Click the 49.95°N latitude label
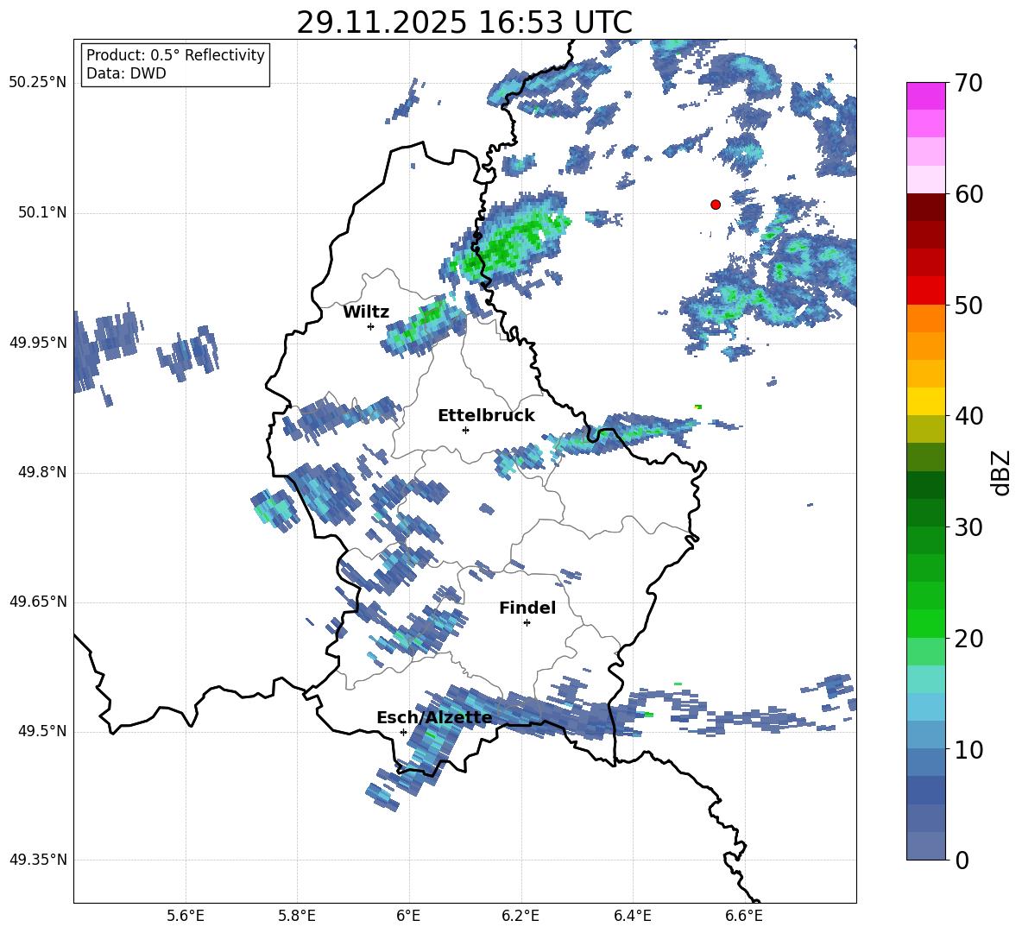 tap(38, 343)
